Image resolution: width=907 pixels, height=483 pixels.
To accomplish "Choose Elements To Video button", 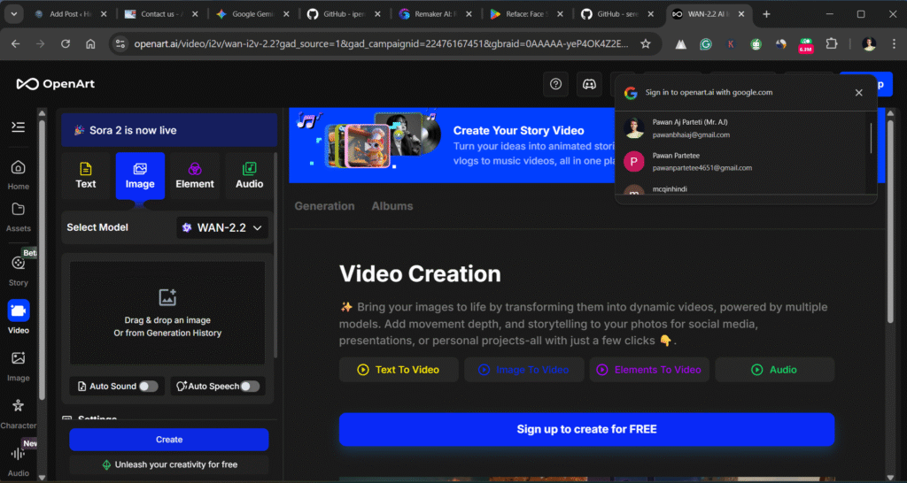I will (x=649, y=370).
